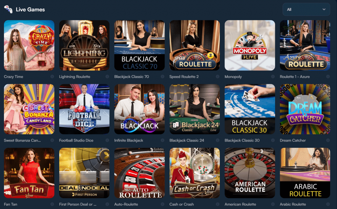Viewport: 337px width, 209px height.
Task: Select the Arabic Roulette game tile
Action: 305,173
